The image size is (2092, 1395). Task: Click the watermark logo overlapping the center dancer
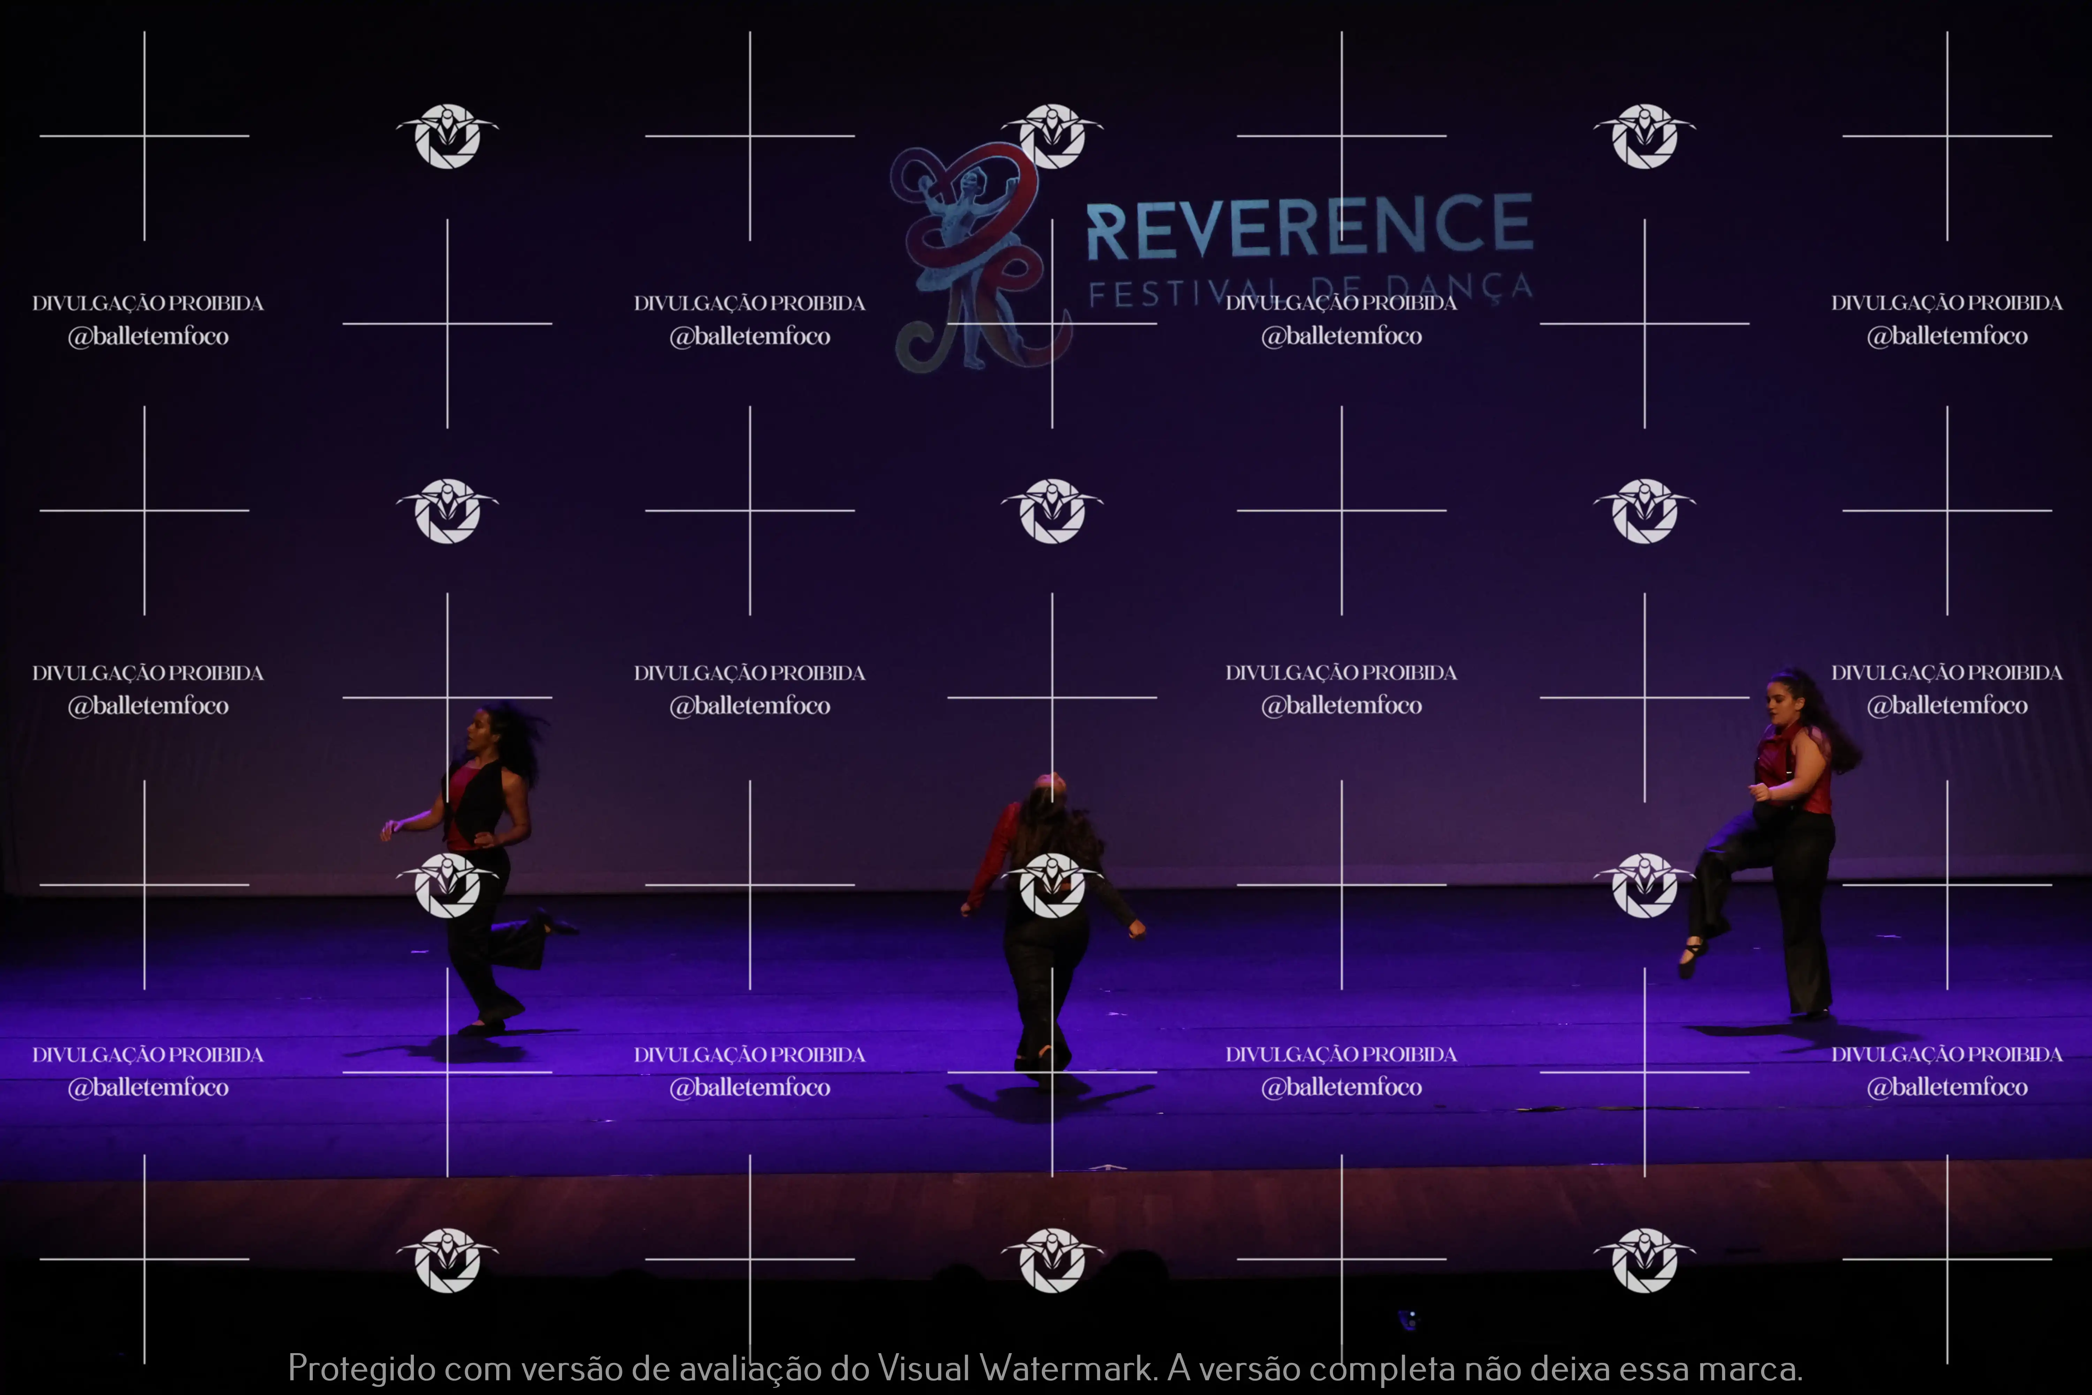click(1052, 885)
